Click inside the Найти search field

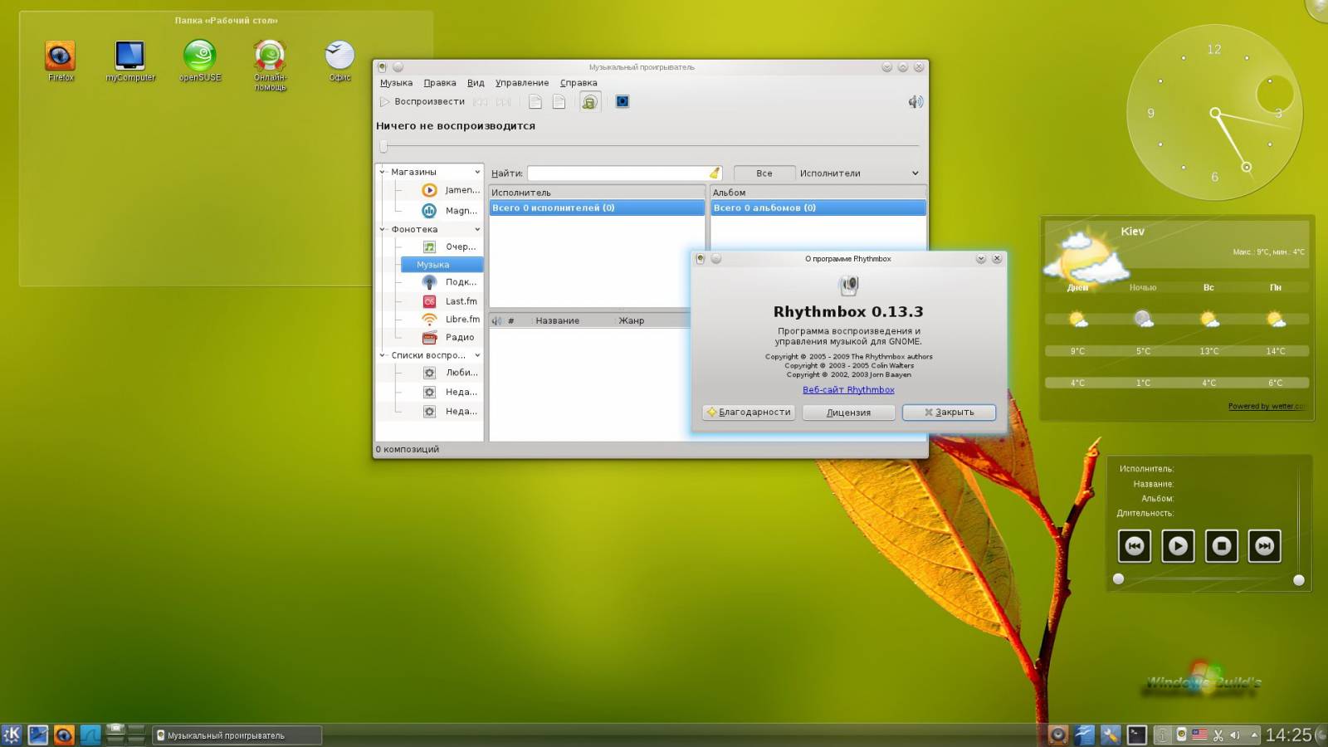click(618, 173)
